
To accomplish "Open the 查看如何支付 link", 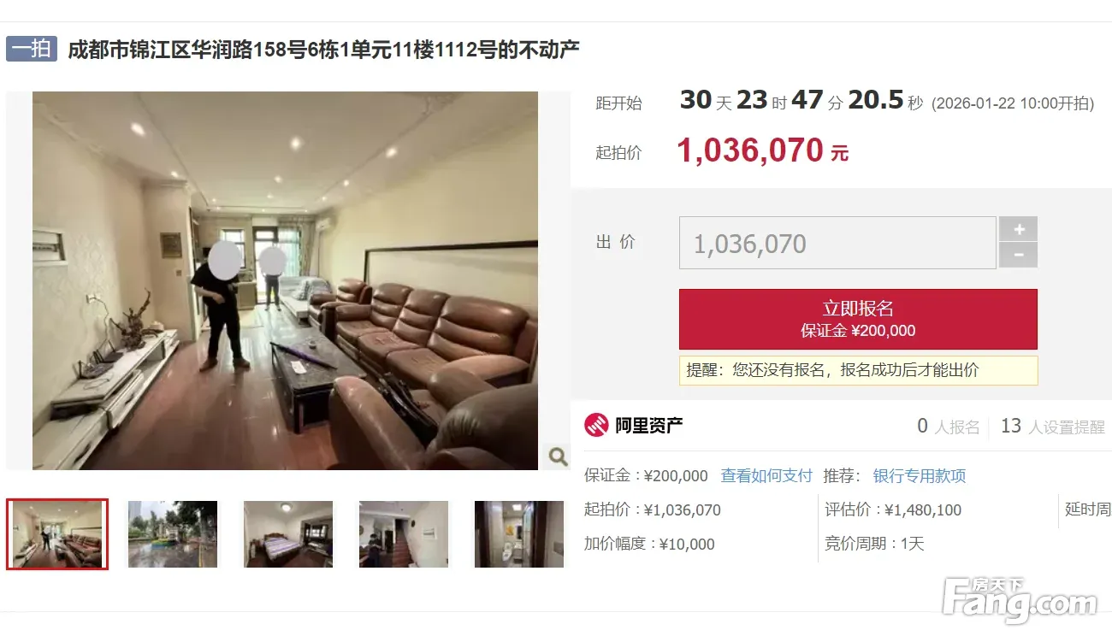I will [766, 476].
